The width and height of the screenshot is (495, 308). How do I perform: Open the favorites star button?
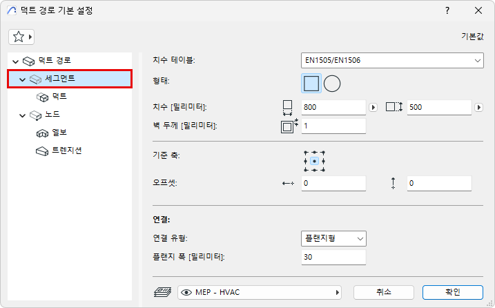(x=21, y=37)
